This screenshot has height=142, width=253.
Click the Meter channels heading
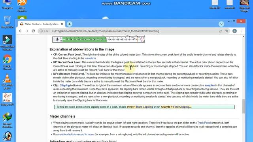point(62,116)
